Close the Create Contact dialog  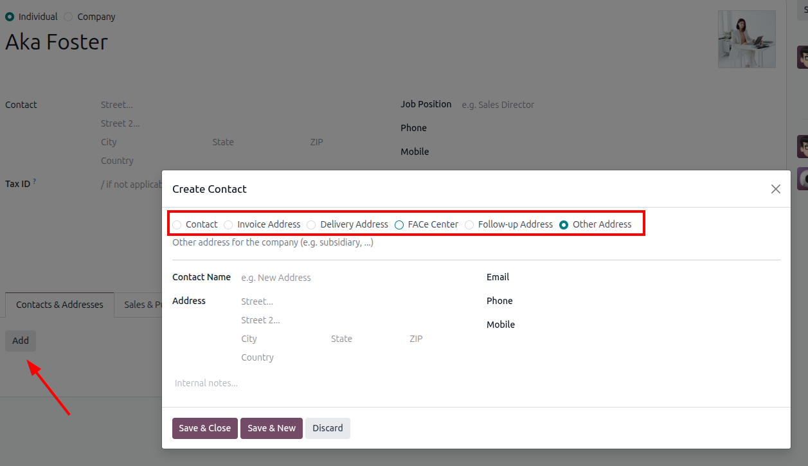[x=775, y=189]
